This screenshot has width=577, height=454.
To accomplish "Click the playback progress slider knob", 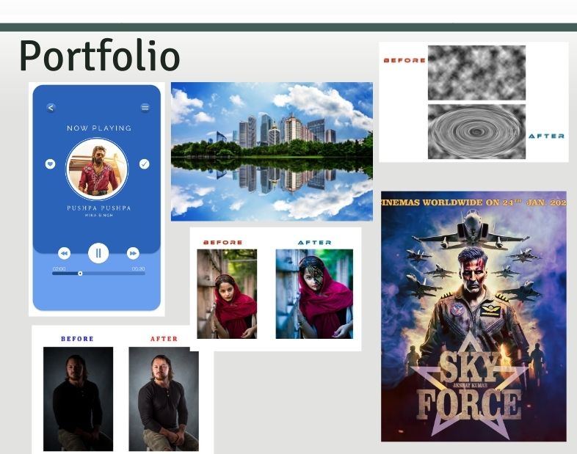I will click(x=80, y=274).
